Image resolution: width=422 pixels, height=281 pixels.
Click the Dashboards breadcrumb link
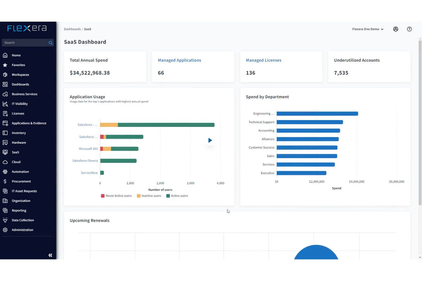[x=72, y=29]
